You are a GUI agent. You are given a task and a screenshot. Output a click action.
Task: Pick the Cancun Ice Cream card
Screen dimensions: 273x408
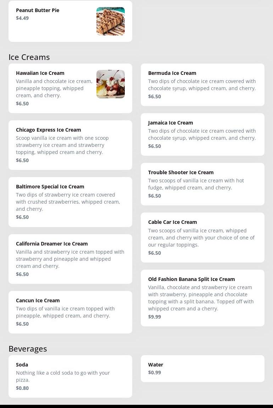pyautogui.click(x=70, y=312)
